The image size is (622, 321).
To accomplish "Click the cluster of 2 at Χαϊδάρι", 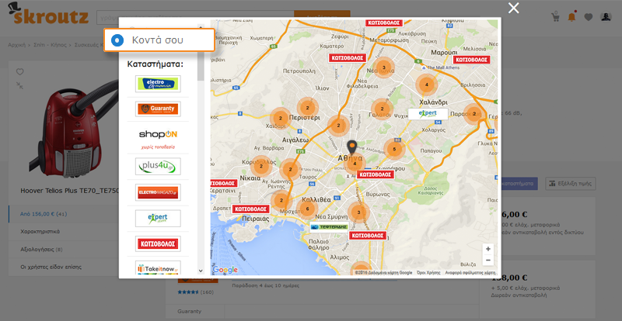I will pyautogui.click(x=281, y=118).
